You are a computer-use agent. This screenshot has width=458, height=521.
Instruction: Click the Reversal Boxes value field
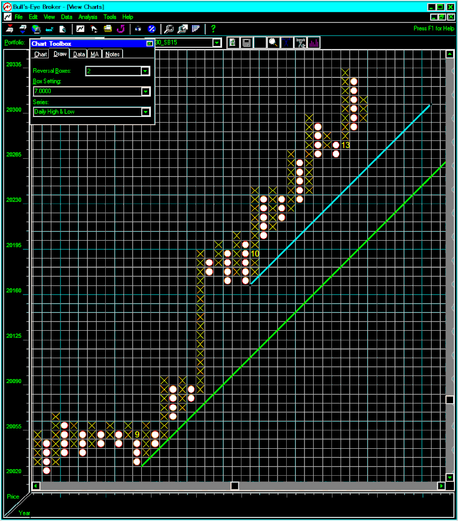(113, 71)
